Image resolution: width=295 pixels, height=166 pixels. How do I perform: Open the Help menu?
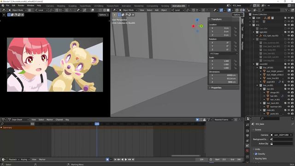(39, 6)
